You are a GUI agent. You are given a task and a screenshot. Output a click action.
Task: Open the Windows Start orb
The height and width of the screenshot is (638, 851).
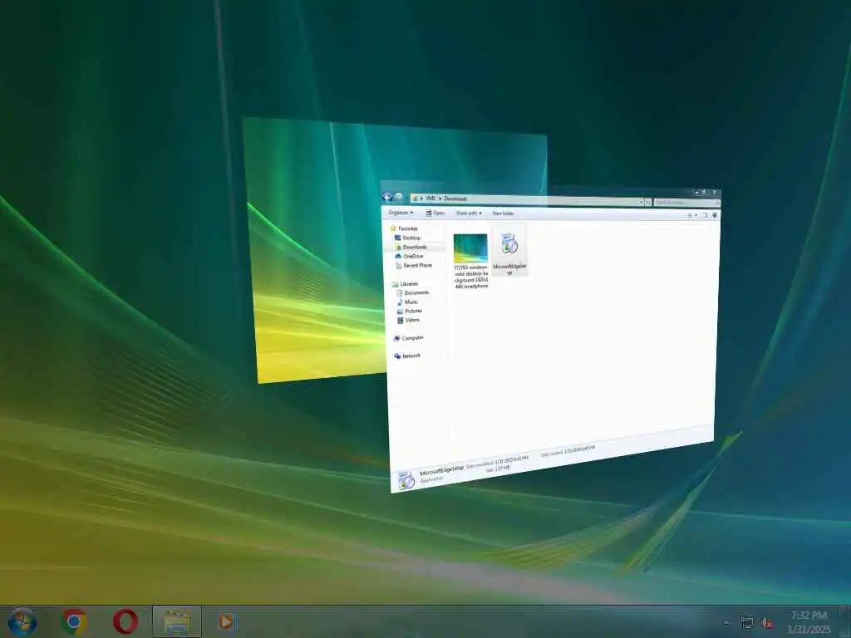[22, 621]
